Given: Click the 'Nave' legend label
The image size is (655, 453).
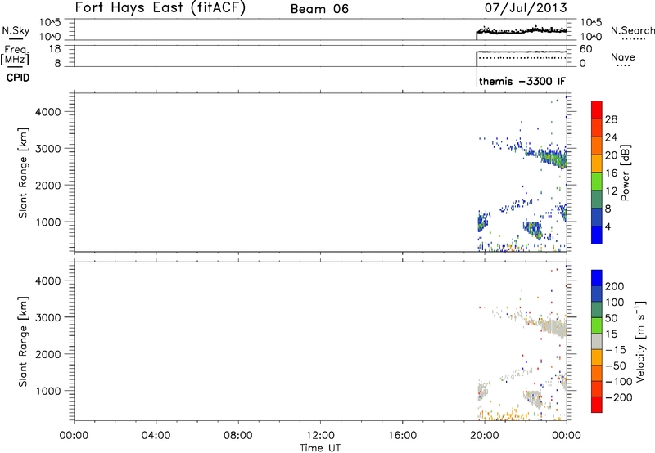Looking at the screenshot, I should pos(623,57).
